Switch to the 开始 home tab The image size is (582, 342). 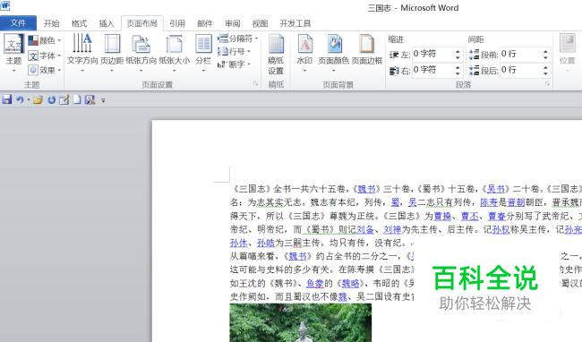(x=51, y=23)
